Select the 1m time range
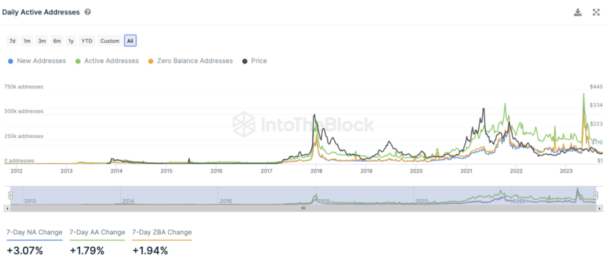608x259 pixels. point(26,41)
